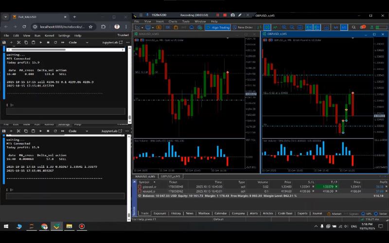Toggle chart shift from right edge
This screenshot has height=243, width=389.
[317, 27]
